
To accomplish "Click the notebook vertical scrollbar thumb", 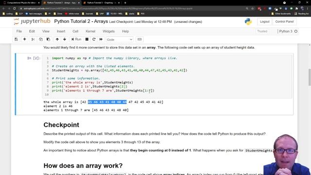I will [x=310, y=77].
